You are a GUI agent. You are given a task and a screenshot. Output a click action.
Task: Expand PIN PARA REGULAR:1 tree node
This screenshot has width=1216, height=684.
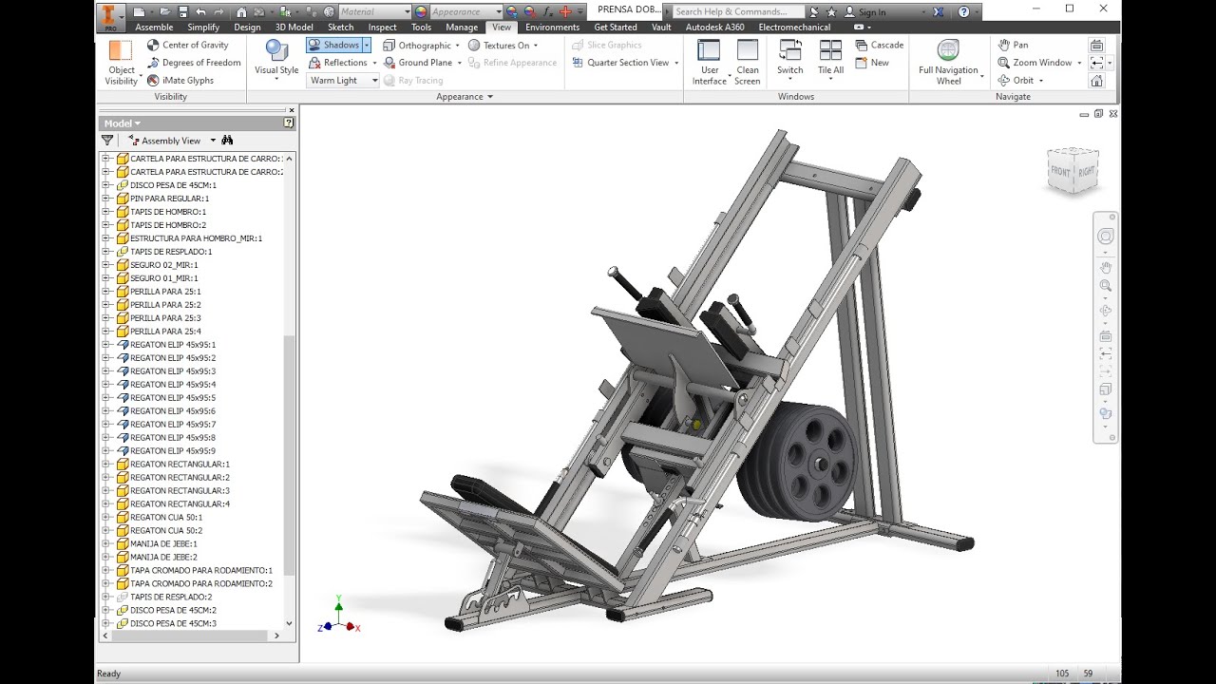(106, 199)
